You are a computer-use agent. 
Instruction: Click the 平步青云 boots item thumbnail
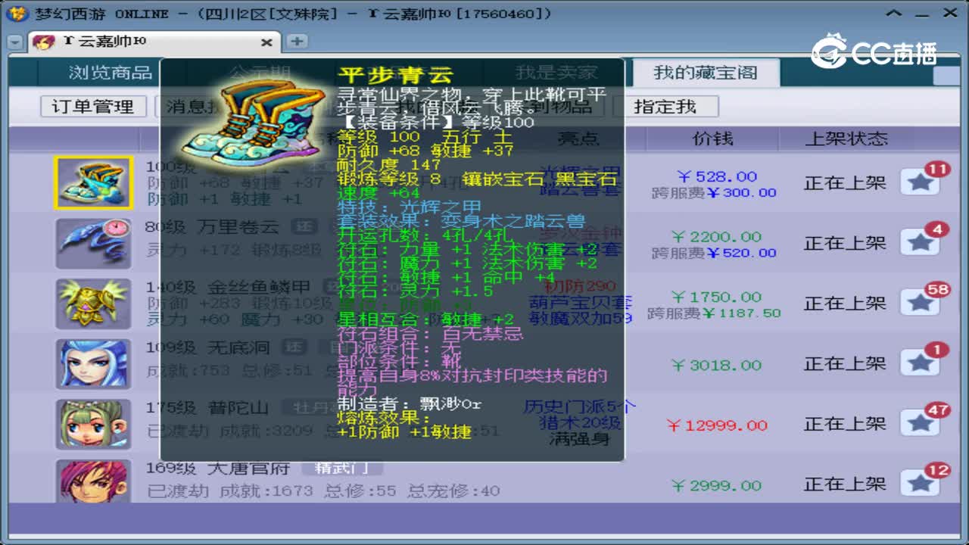[94, 182]
